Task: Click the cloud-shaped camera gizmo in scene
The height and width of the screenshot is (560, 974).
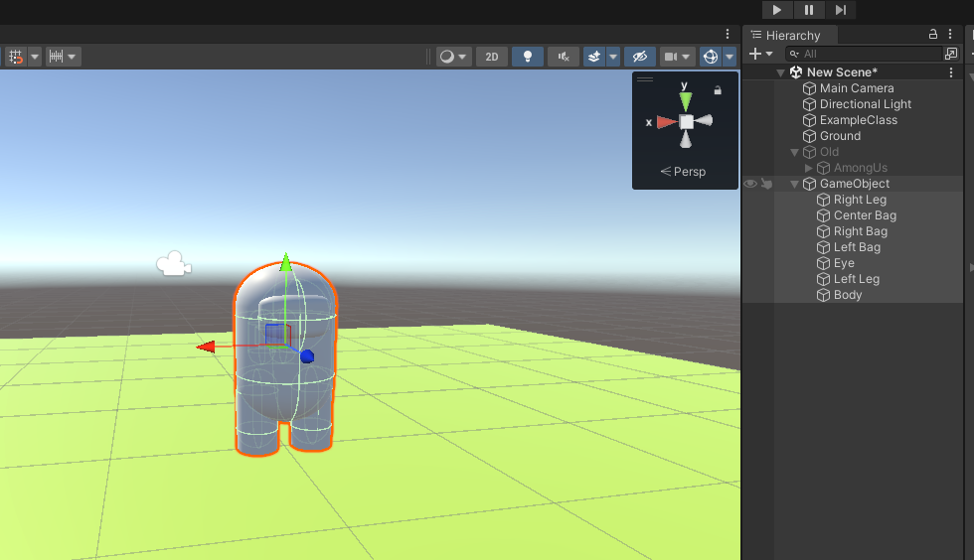Action: coord(174,264)
